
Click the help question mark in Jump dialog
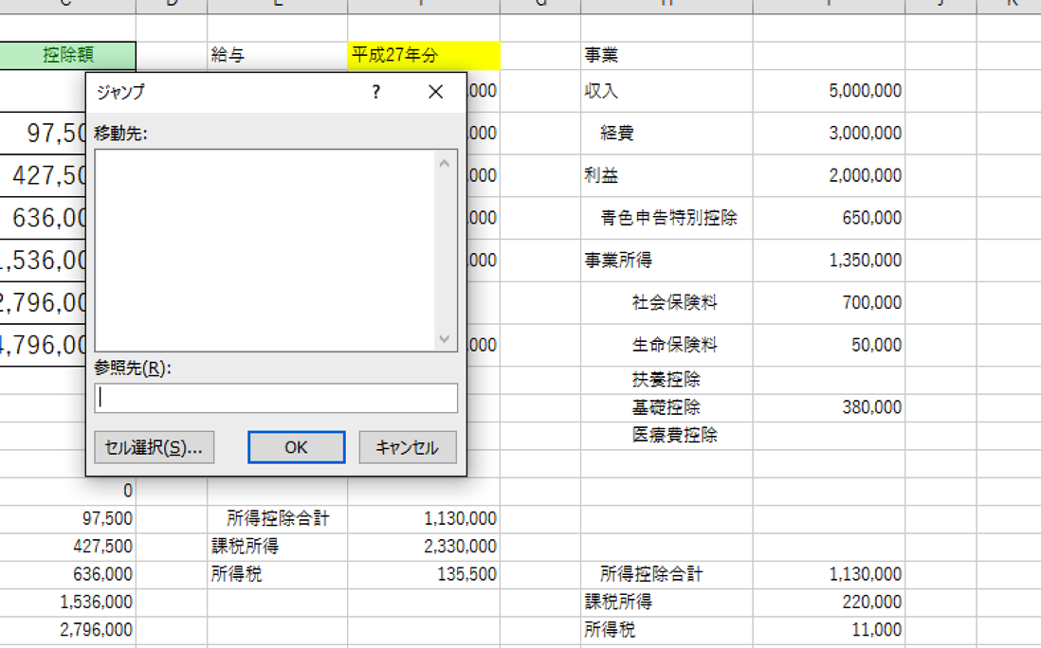coord(376,92)
